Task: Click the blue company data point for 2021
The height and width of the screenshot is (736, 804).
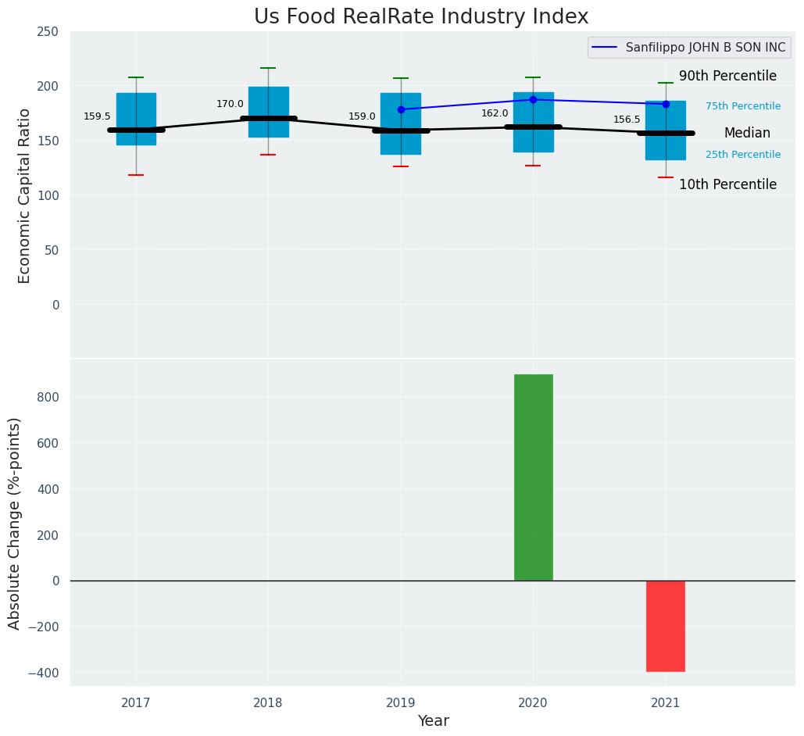Action: [666, 104]
